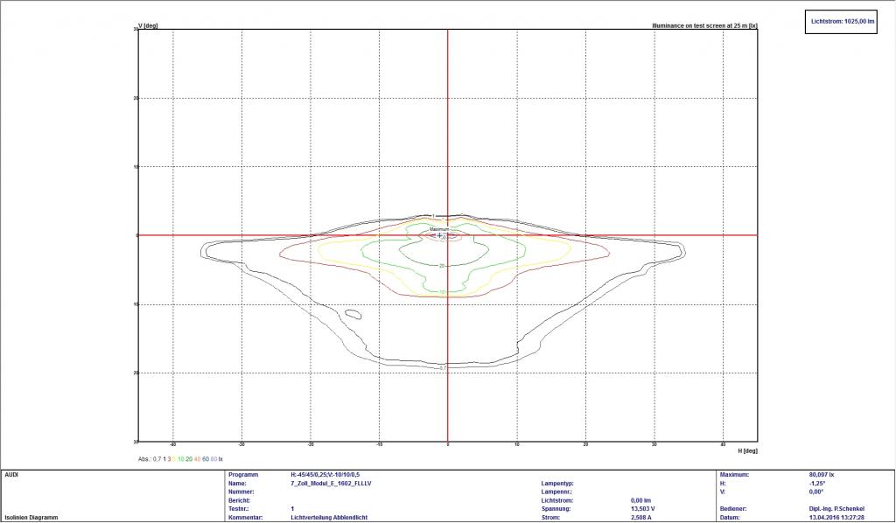
Task: Click the Strom value 2,508 A
Action: (642, 516)
